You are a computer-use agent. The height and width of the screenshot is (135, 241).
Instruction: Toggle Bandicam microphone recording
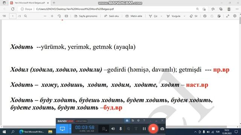click(120, 129)
